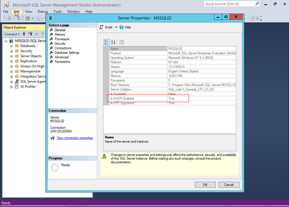Click the Disconnect icon in Object Explorer
This screenshot has height=207, width=289.
click(x=30, y=34)
